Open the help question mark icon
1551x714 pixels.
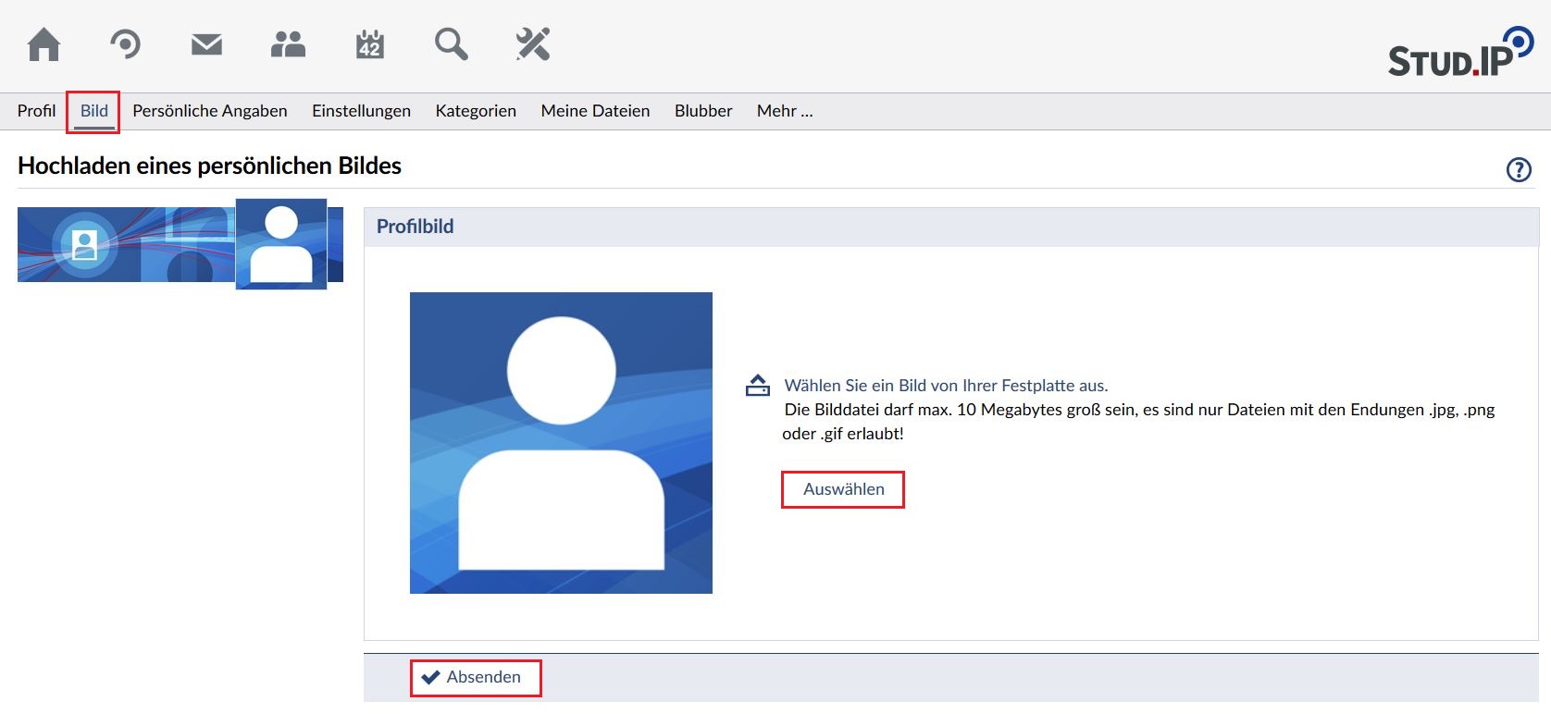[1519, 169]
